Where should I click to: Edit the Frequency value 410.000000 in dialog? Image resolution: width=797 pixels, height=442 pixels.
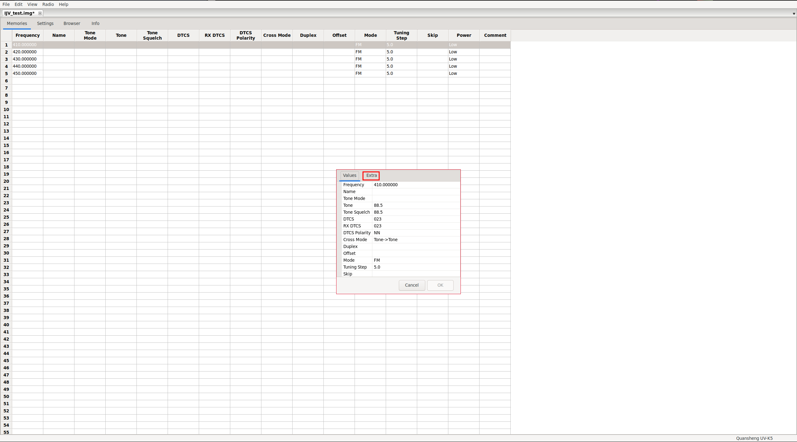[416, 185]
